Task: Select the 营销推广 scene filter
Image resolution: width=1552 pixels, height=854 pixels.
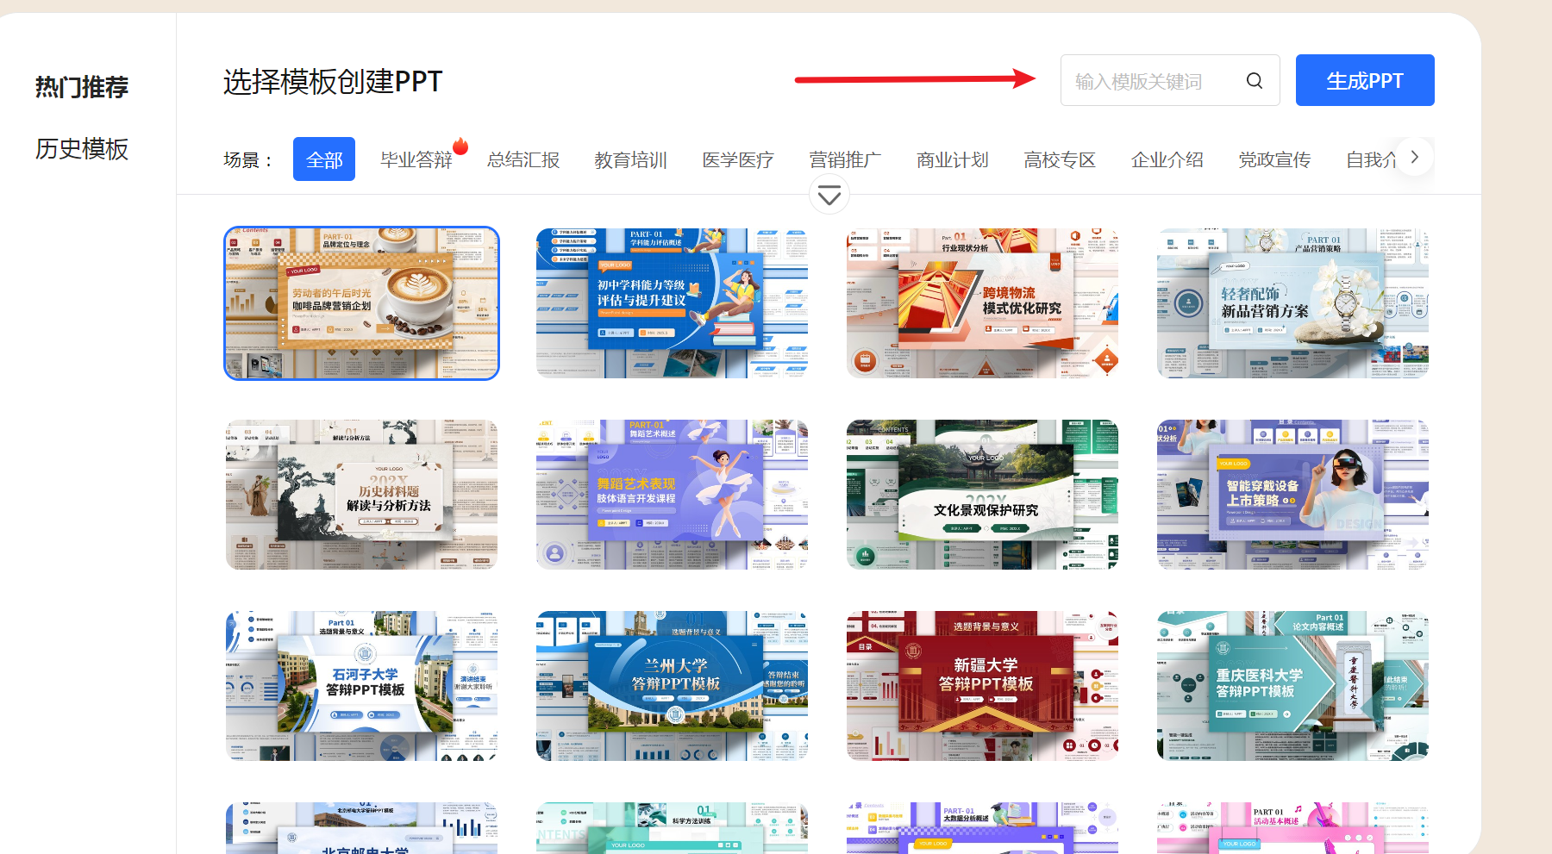Action: tap(845, 160)
